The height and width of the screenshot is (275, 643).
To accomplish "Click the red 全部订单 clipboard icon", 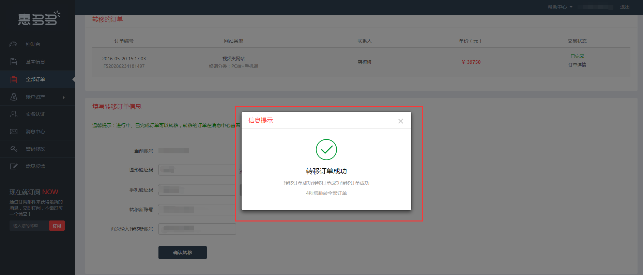I will pyautogui.click(x=13, y=79).
